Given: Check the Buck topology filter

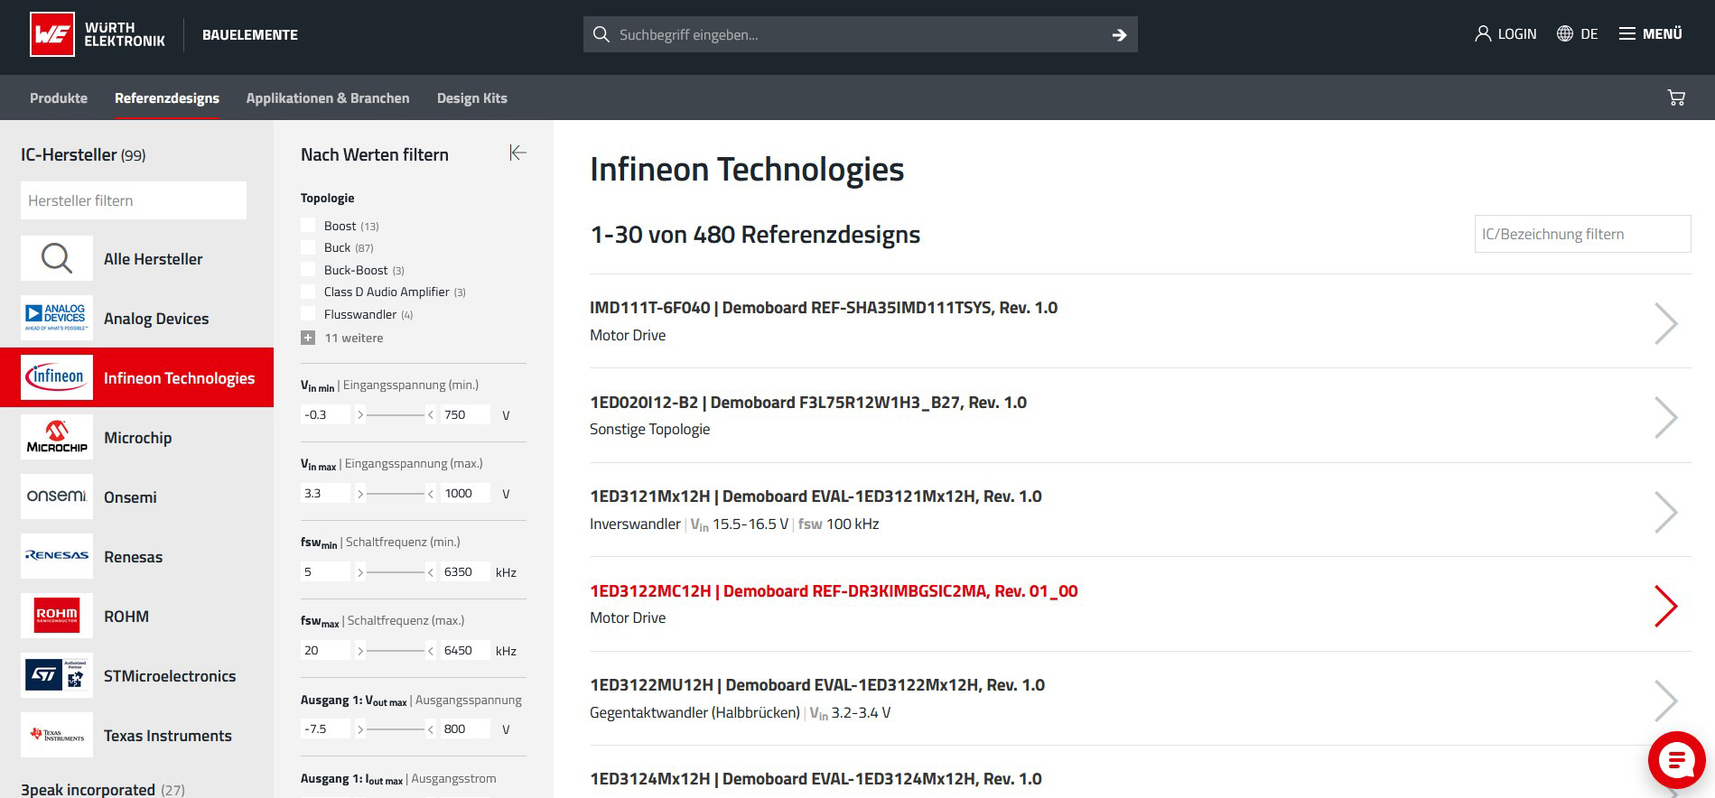Looking at the screenshot, I should (x=308, y=247).
